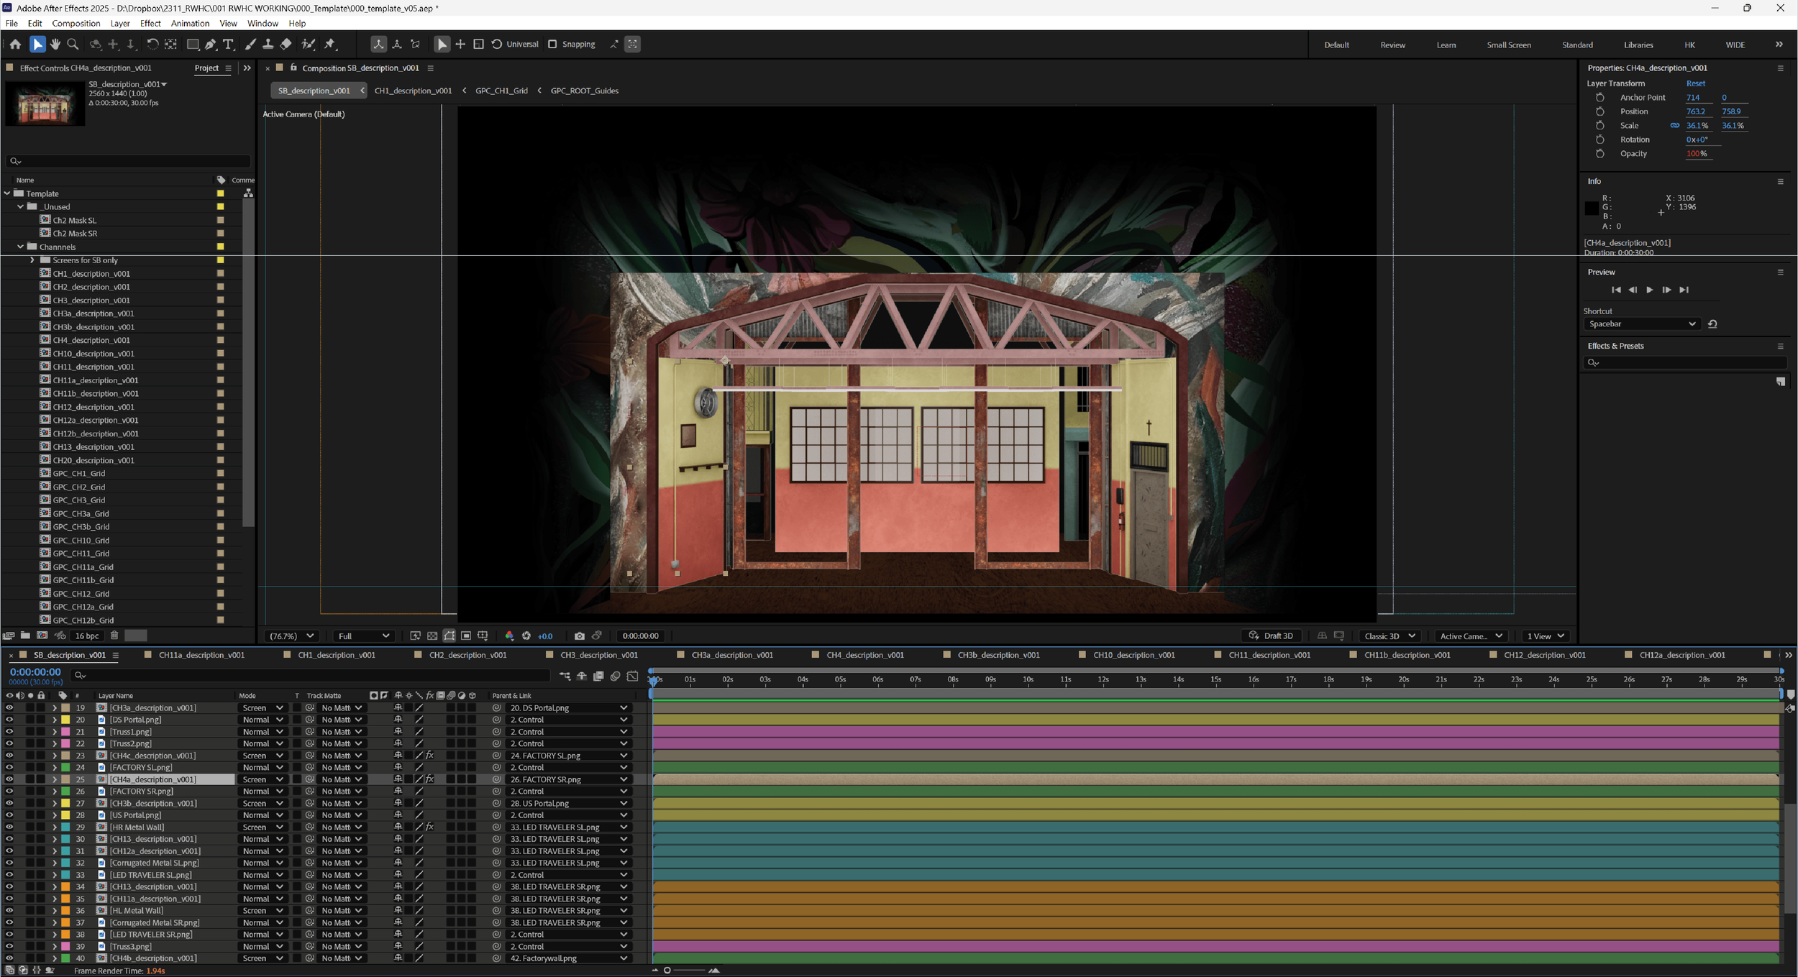Click the Take Snapshot camera icon
Screen dimensions: 1798x977
580,636
